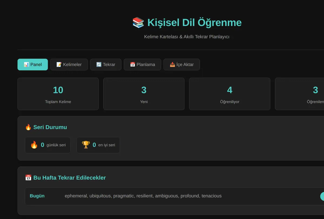Viewport: 324px width, 219px height.
Task: Click the günlük seri label
Action: [x=56, y=145]
